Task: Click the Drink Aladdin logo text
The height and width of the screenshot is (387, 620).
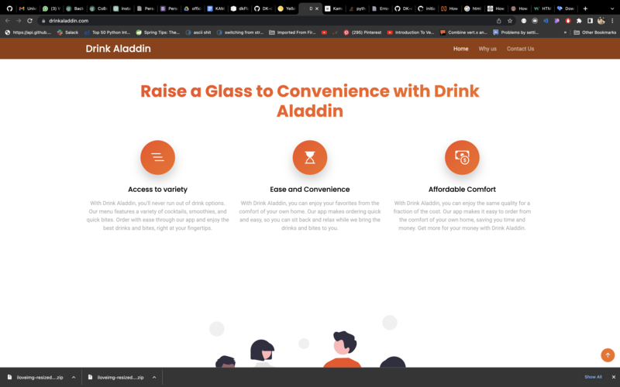Action: (118, 49)
